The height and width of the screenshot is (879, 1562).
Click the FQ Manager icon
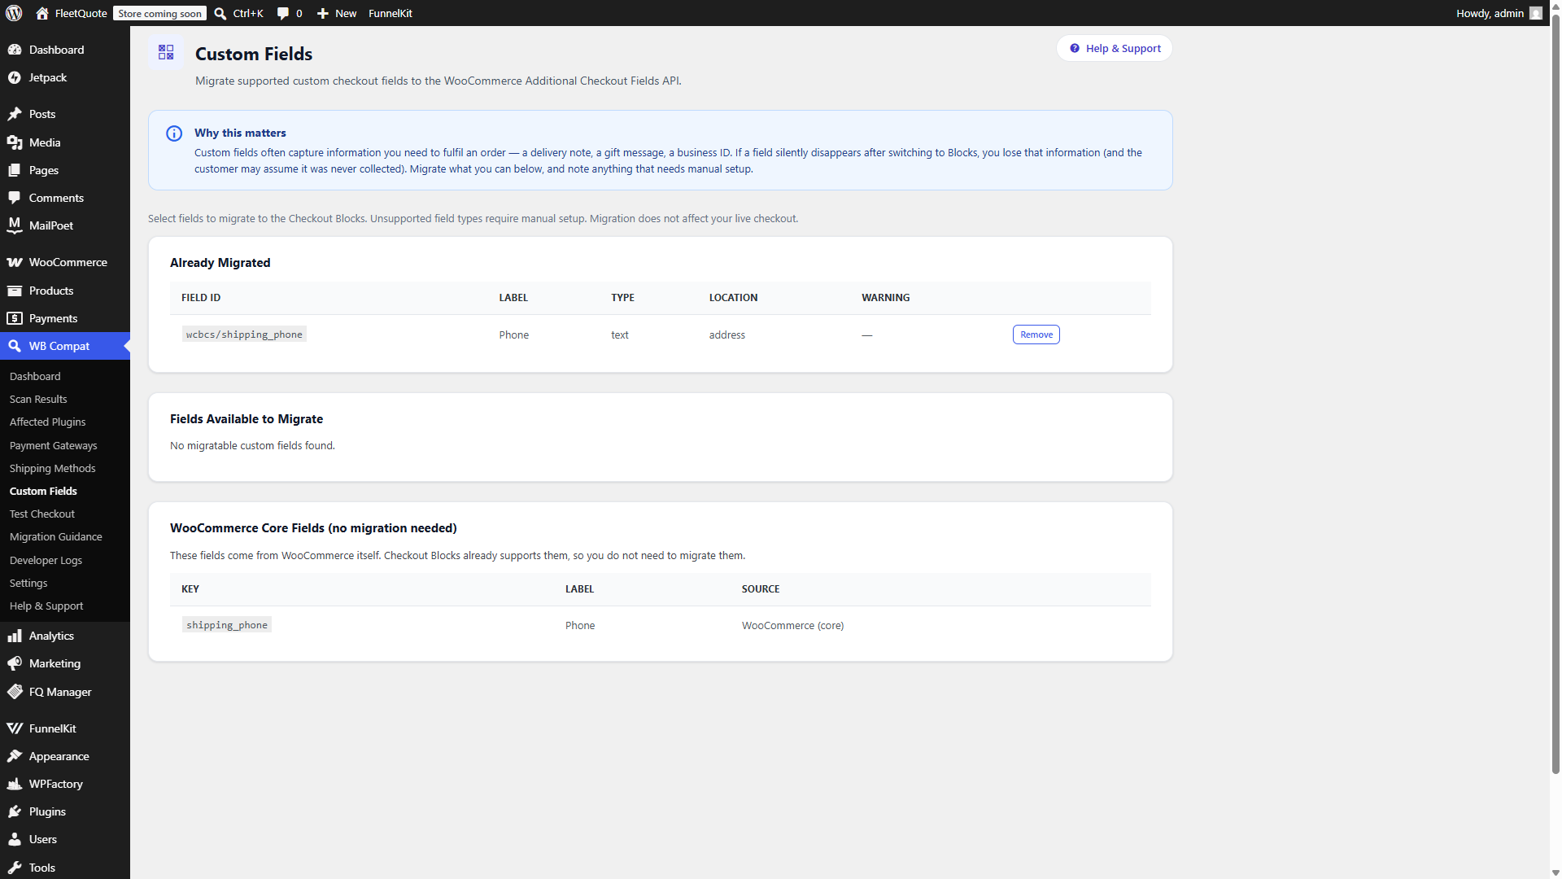tap(15, 692)
